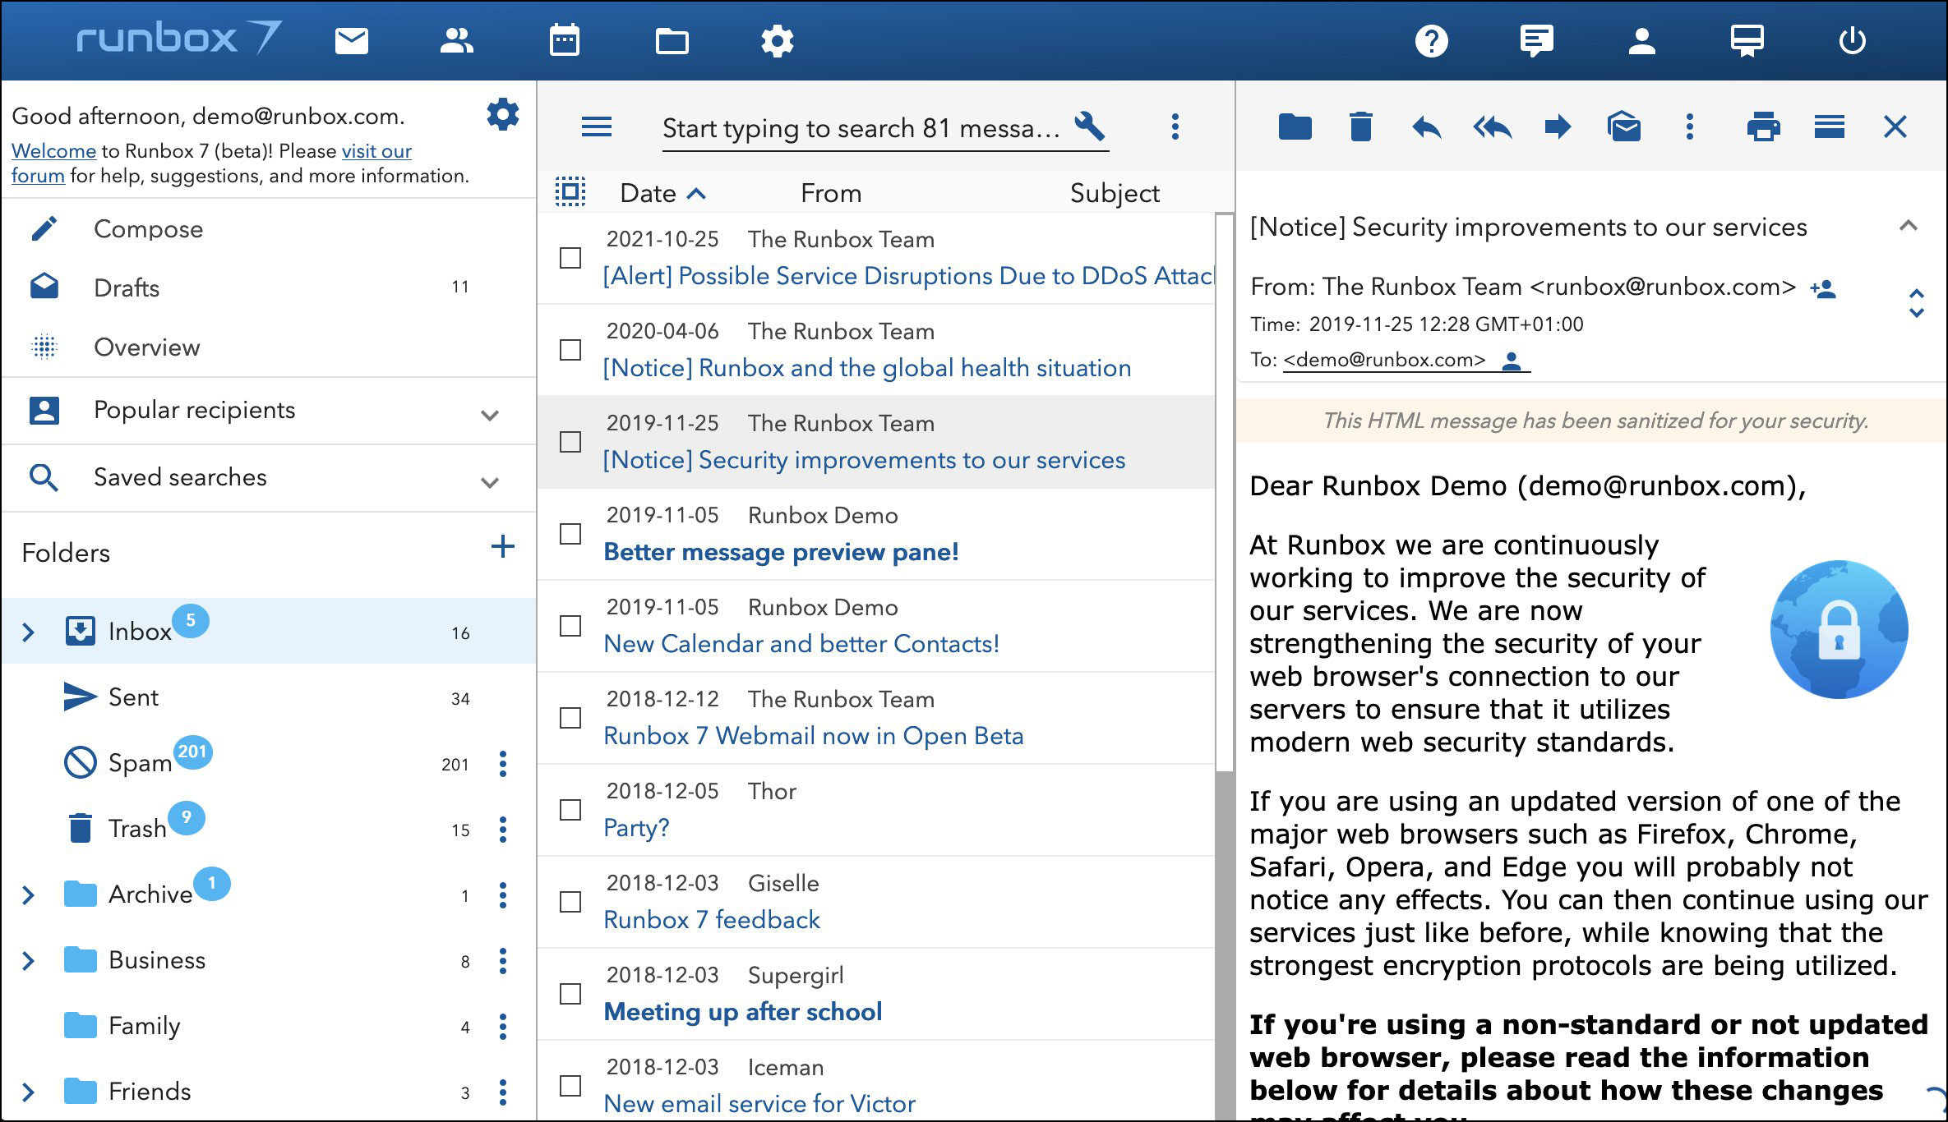This screenshot has height=1122, width=1948.
Task: Open message list more options menu
Action: (x=1175, y=126)
